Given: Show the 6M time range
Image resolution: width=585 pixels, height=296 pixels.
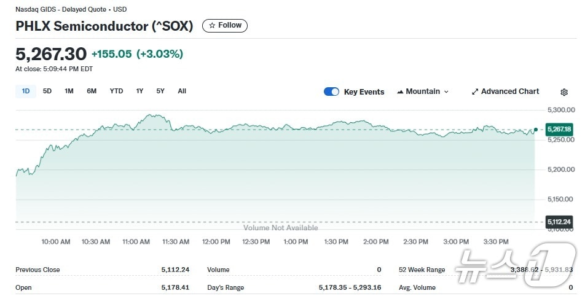Looking at the screenshot, I should point(92,91).
